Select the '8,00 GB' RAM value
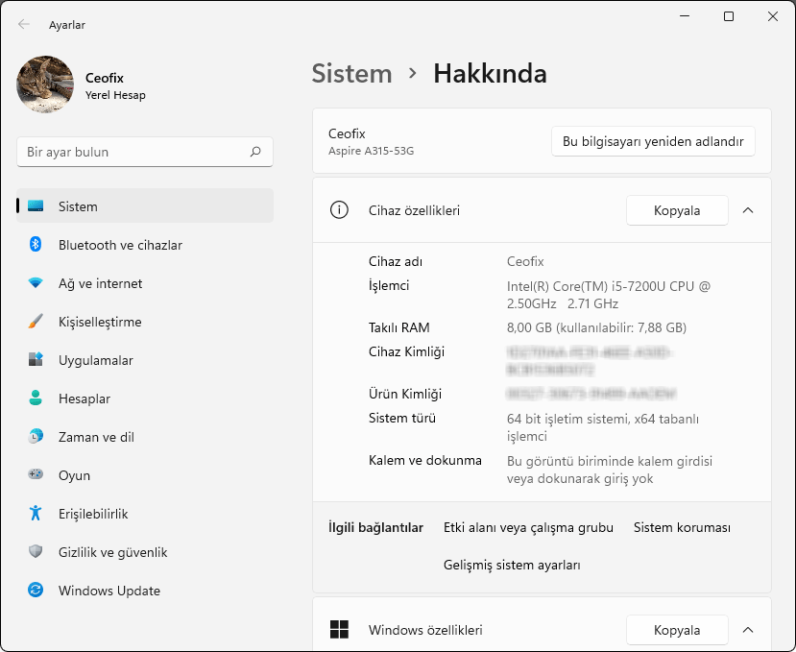The height and width of the screenshot is (652, 796). [x=596, y=327]
